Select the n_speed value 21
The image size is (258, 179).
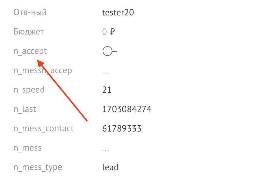coord(107,90)
